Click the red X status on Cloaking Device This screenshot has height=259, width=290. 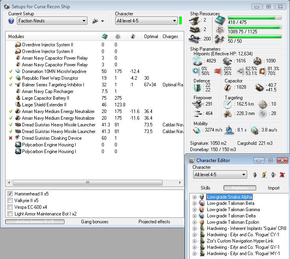coord(11,138)
